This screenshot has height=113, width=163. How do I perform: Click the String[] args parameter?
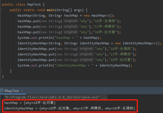[69, 10]
